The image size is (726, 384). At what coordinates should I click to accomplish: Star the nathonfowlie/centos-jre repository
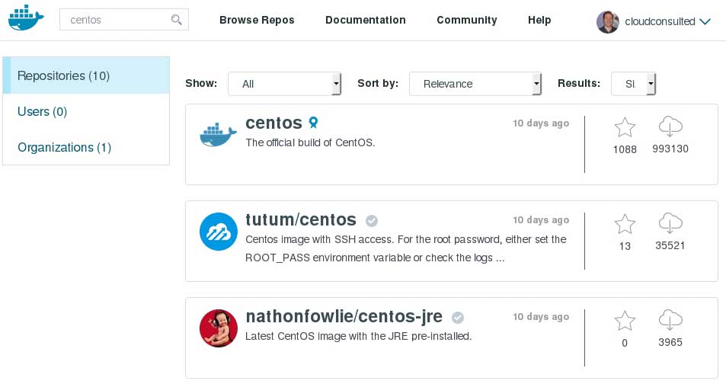click(625, 321)
